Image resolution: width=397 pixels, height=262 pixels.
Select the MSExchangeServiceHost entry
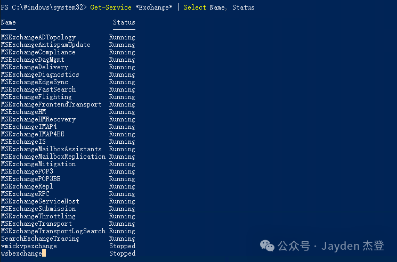[x=40, y=201]
